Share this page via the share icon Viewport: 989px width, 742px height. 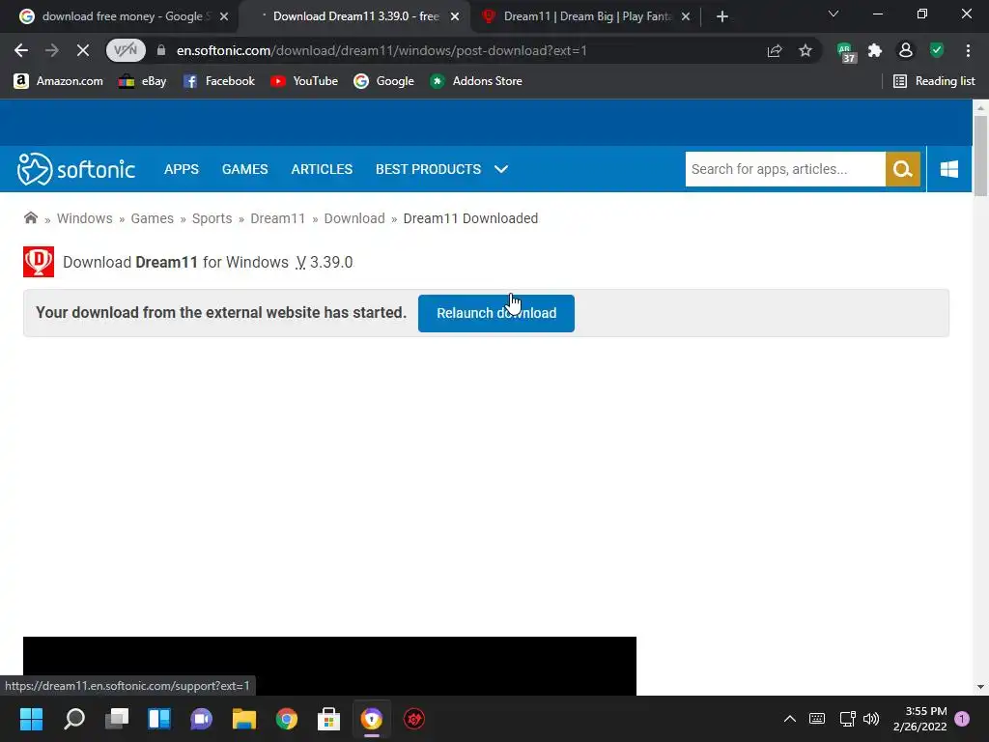(775, 50)
